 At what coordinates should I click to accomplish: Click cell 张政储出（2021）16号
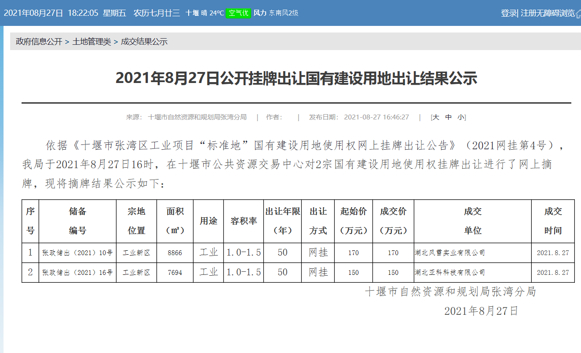tap(77, 273)
